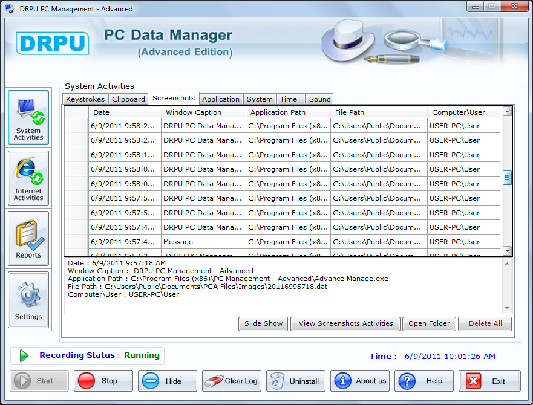
Task: Open Help with the question mark button
Action: pos(424,381)
